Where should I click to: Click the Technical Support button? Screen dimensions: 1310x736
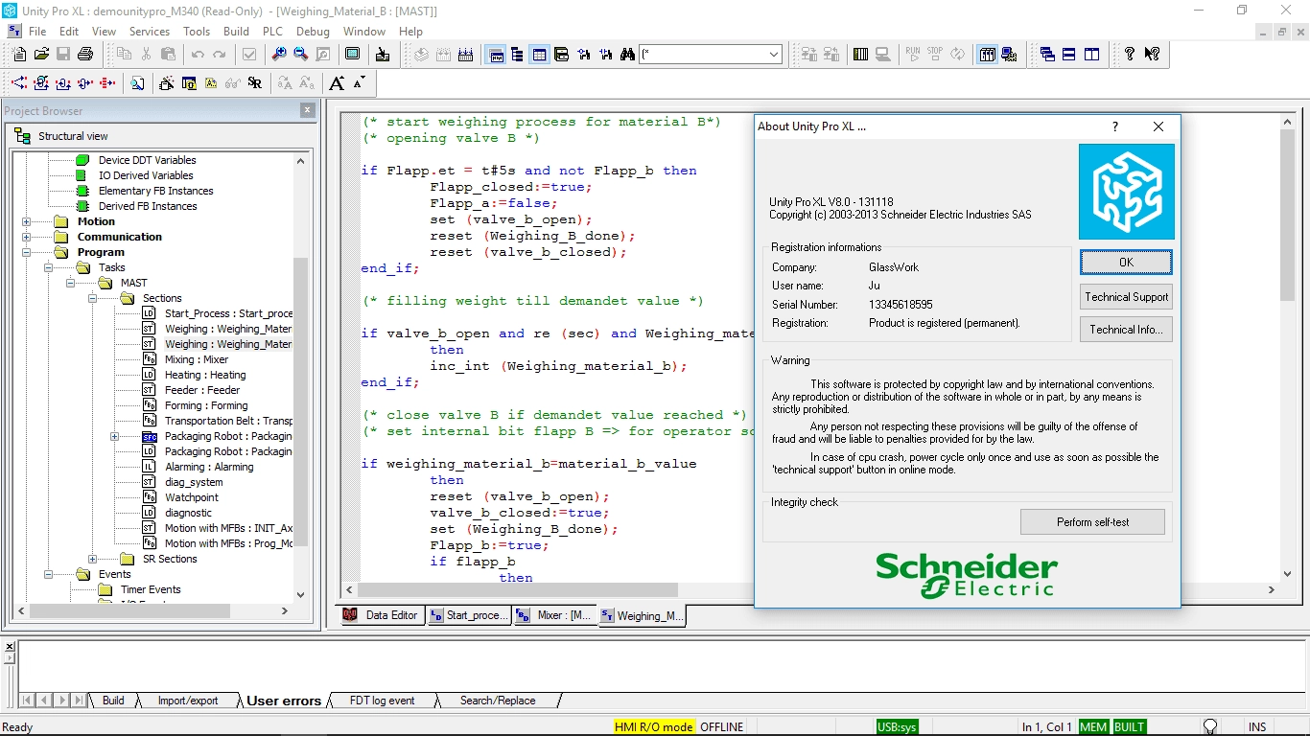(1126, 297)
